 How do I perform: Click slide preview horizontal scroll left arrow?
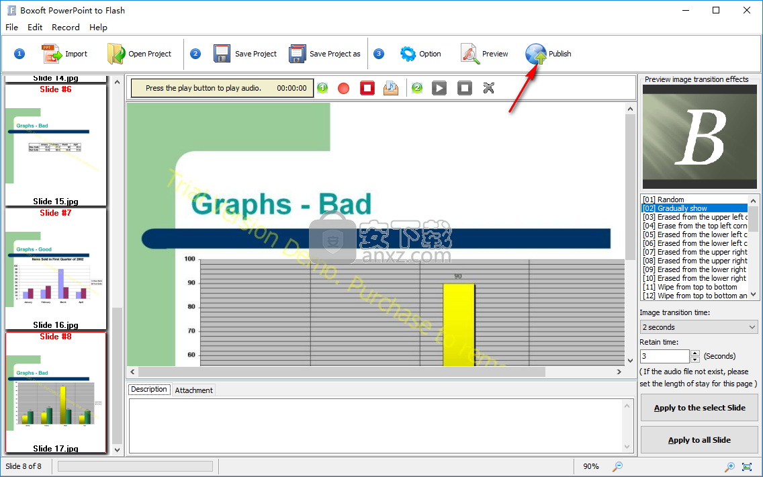point(132,372)
